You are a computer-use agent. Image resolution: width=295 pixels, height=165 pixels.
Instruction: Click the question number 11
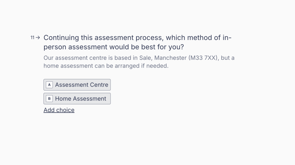[x=32, y=38]
